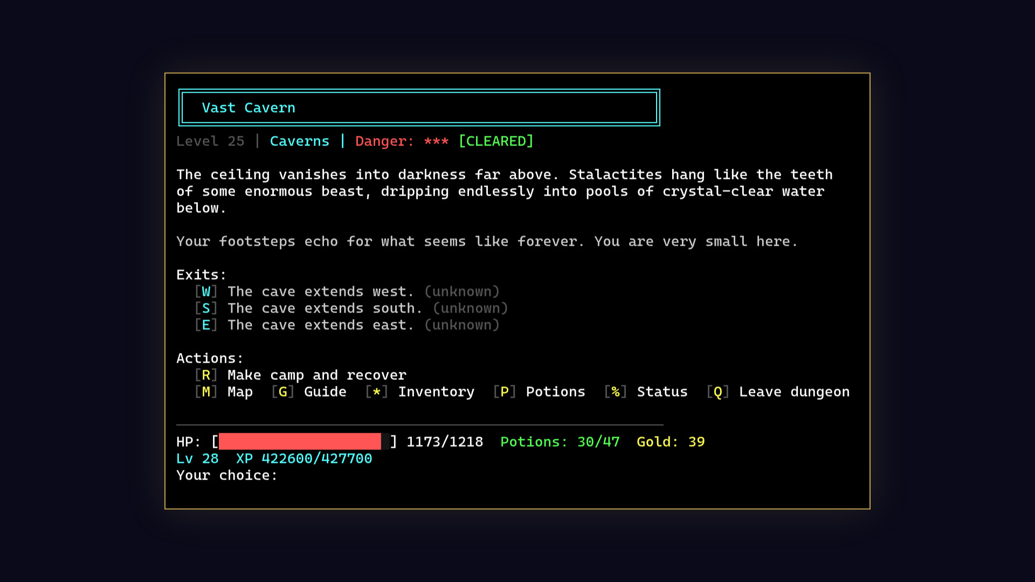The image size is (1035, 582).
Task: Choose the [S] south exit option
Action: [351, 308]
